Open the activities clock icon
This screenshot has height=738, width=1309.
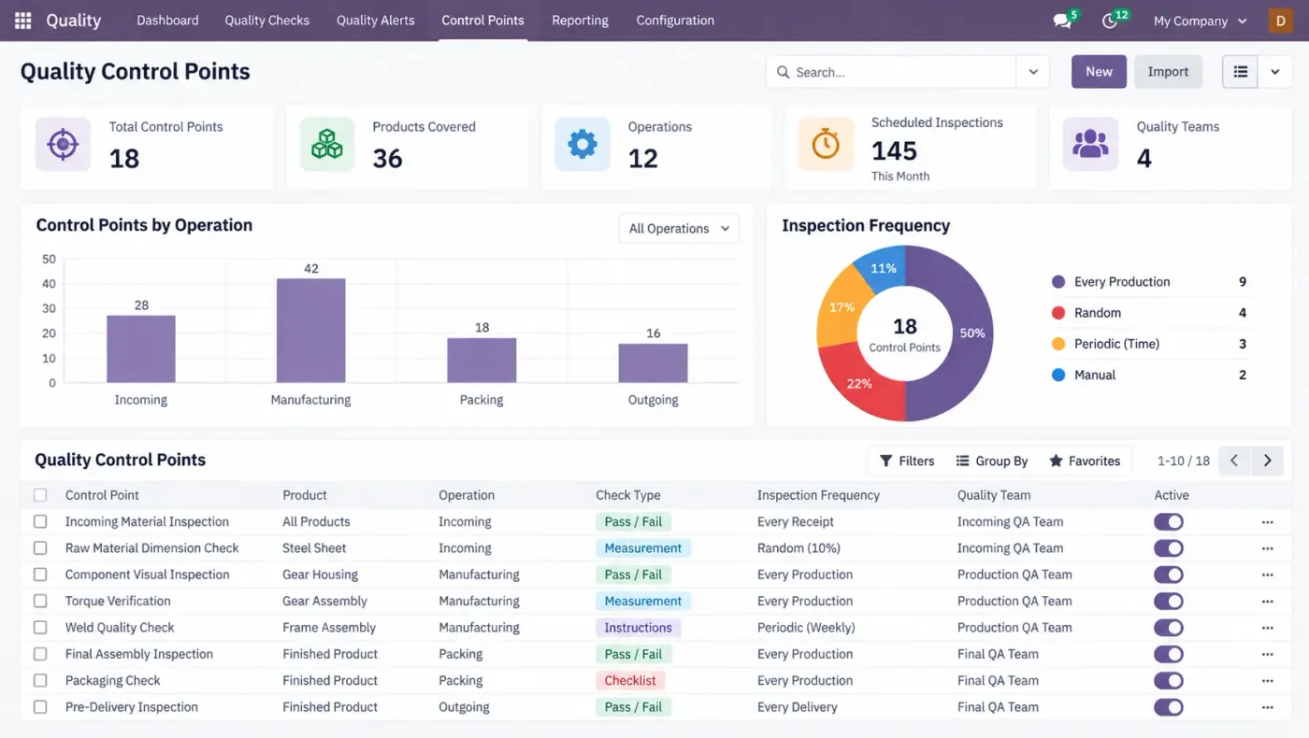click(1110, 21)
